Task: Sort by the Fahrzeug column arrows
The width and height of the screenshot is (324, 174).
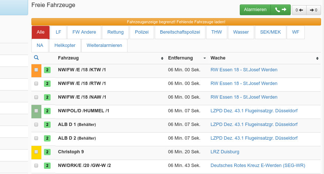Action: [x=162, y=58]
